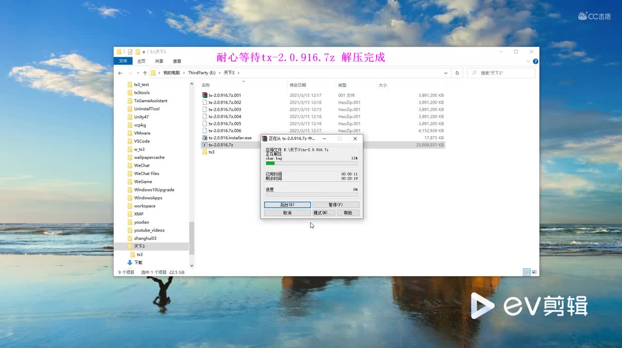Click the WinRAR icon in extraction dialog title

point(265,139)
